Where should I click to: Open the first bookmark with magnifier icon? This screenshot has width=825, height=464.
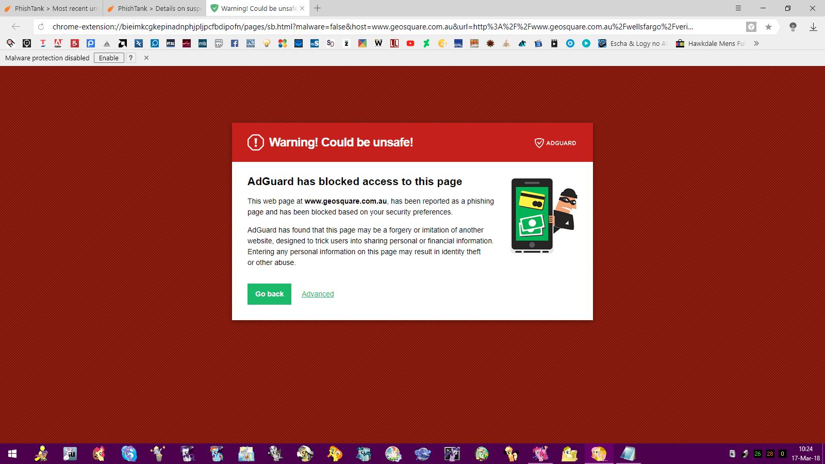11,43
